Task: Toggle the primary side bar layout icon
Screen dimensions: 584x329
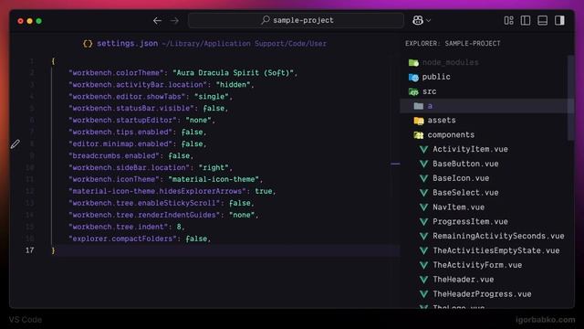Action: pyautogui.click(x=526, y=20)
